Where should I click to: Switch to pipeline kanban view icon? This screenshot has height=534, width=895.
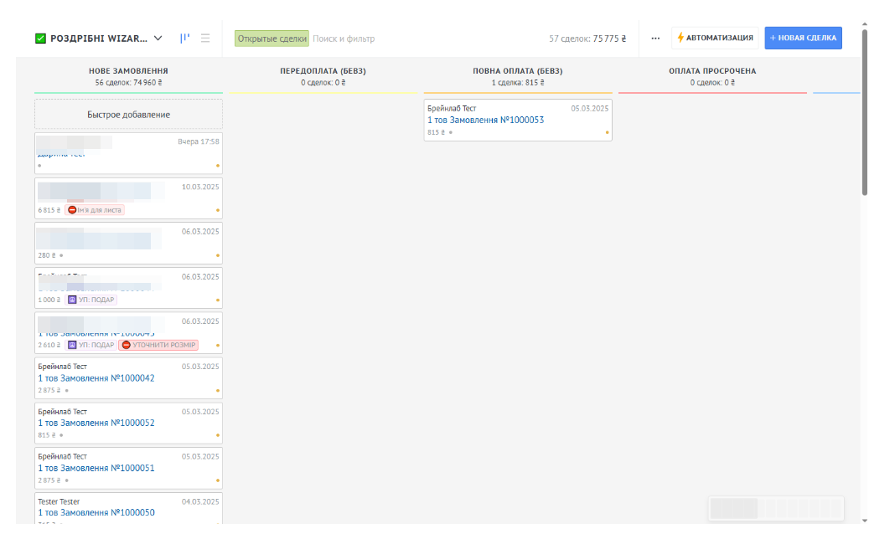185,39
